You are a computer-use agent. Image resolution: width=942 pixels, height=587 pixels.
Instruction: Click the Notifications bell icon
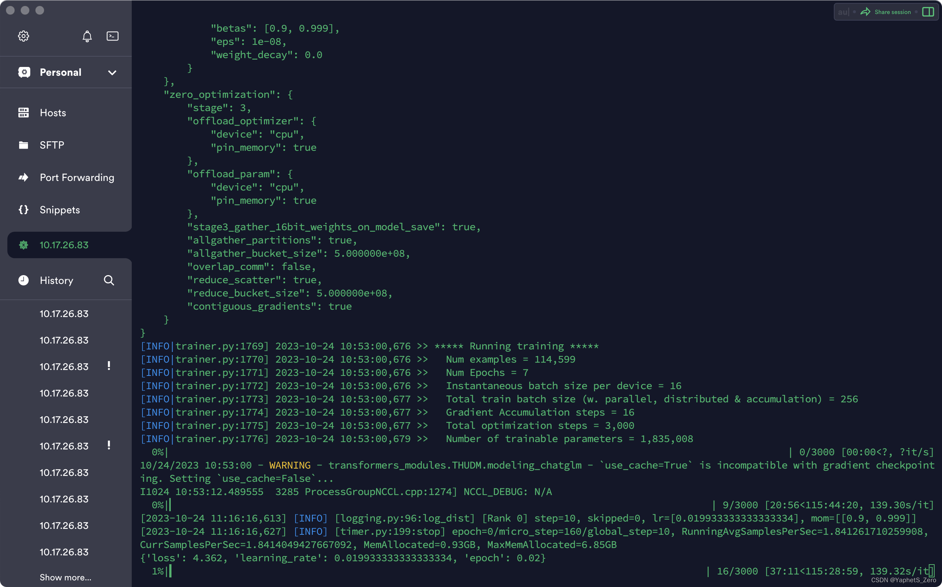tap(86, 36)
